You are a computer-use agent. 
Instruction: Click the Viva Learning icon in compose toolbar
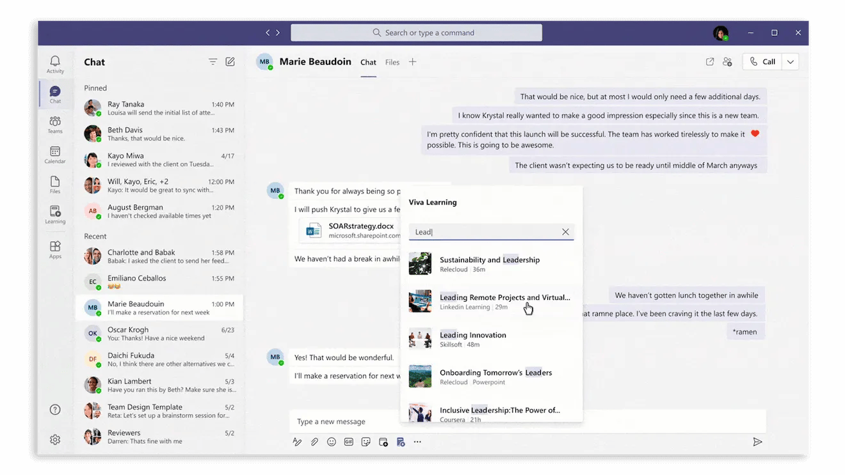coord(401,442)
